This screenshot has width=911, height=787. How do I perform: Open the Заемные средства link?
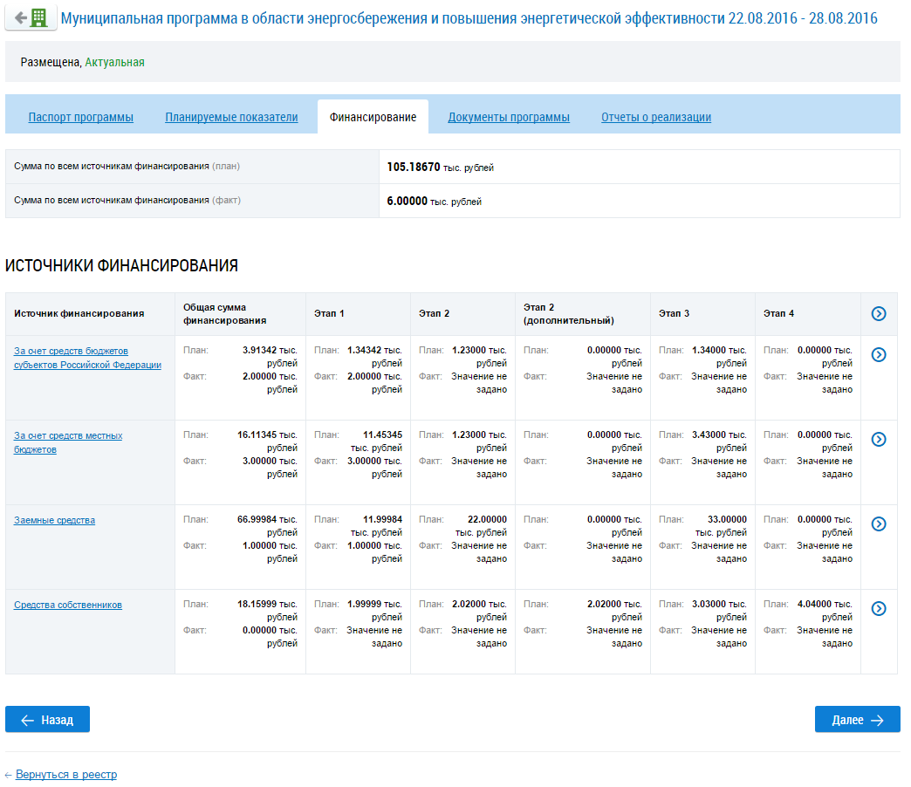click(54, 520)
